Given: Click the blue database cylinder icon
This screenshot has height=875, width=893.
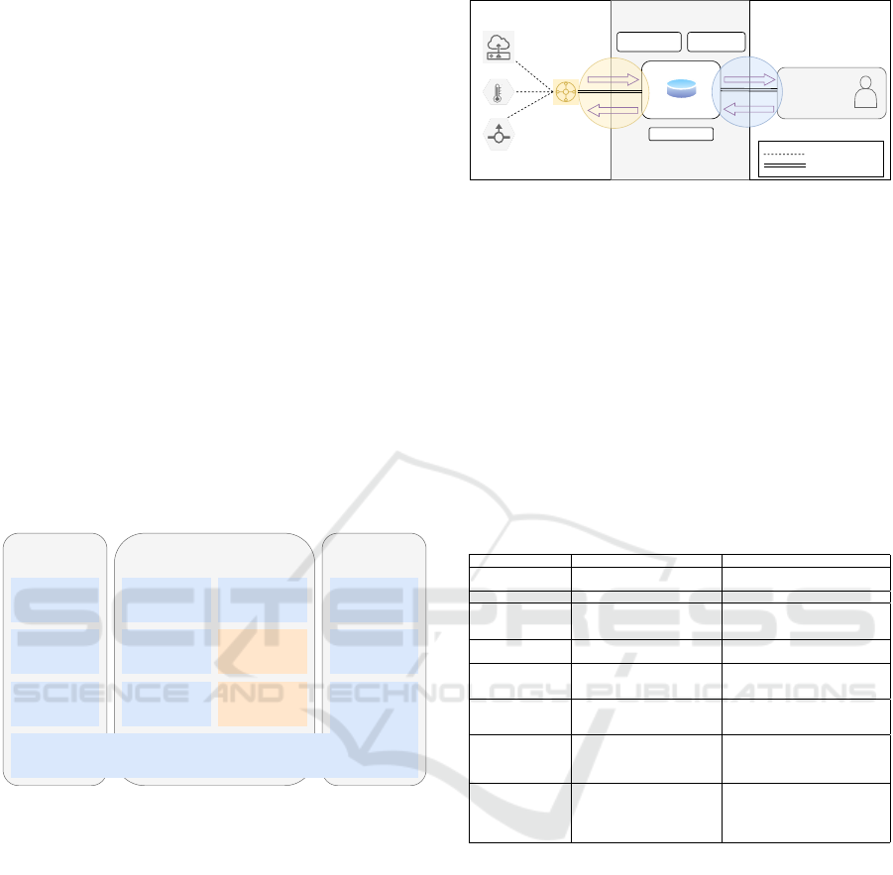Looking at the screenshot, I should tap(681, 89).
